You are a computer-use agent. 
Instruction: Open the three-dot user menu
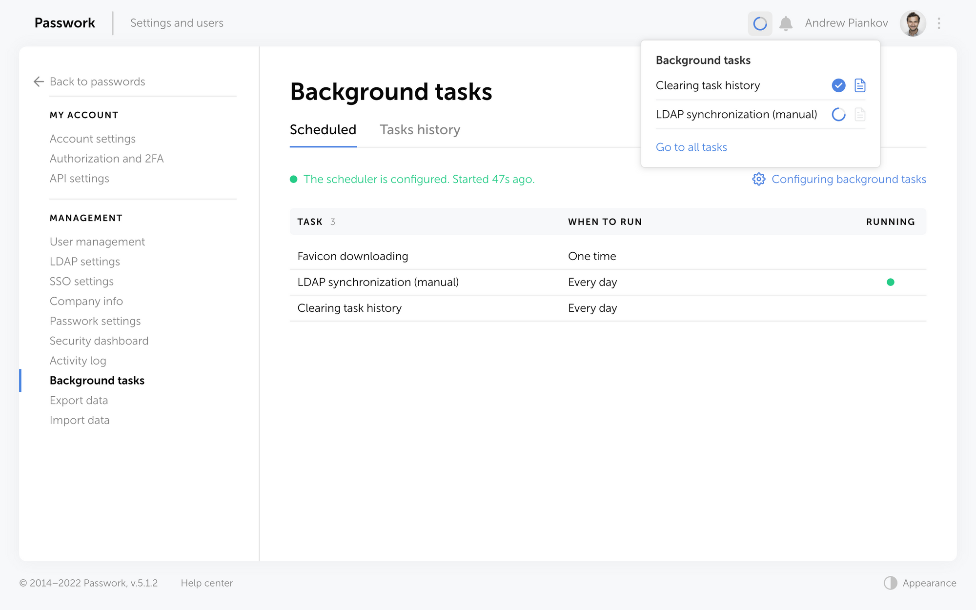(939, 23)
